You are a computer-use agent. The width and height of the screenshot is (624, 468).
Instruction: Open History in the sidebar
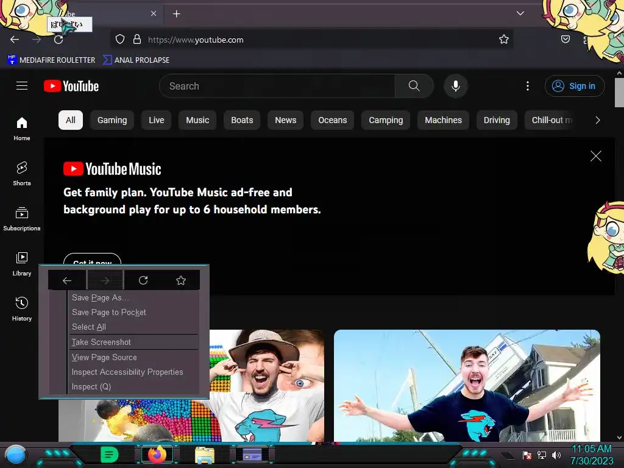click(x=22, y=309)
